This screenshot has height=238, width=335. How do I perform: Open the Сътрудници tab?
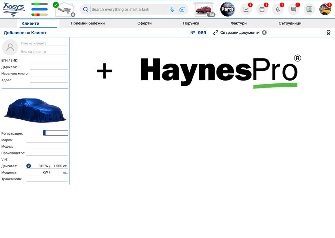tap(290, 23)
